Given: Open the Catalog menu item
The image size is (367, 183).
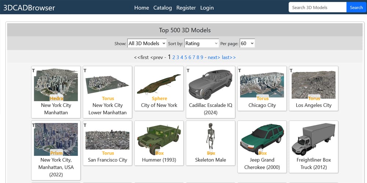Looking at the screenshot, I should pyautogui.click(x=163, y=8).
